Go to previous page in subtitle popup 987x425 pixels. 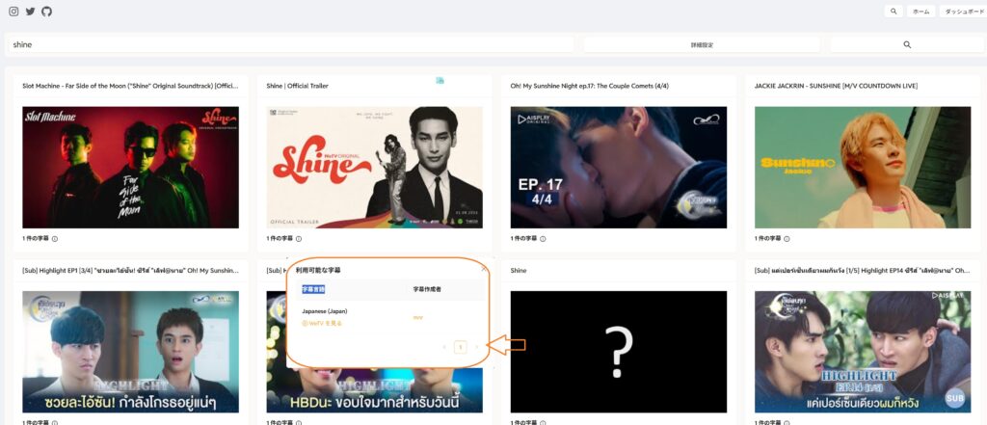coord(444,347)
